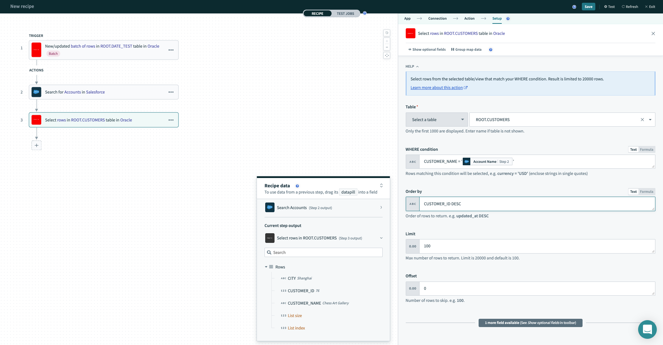Click the Salesforce icon in step 2
663x345 pixels.
pyautogui.click(x=36, y=92)
